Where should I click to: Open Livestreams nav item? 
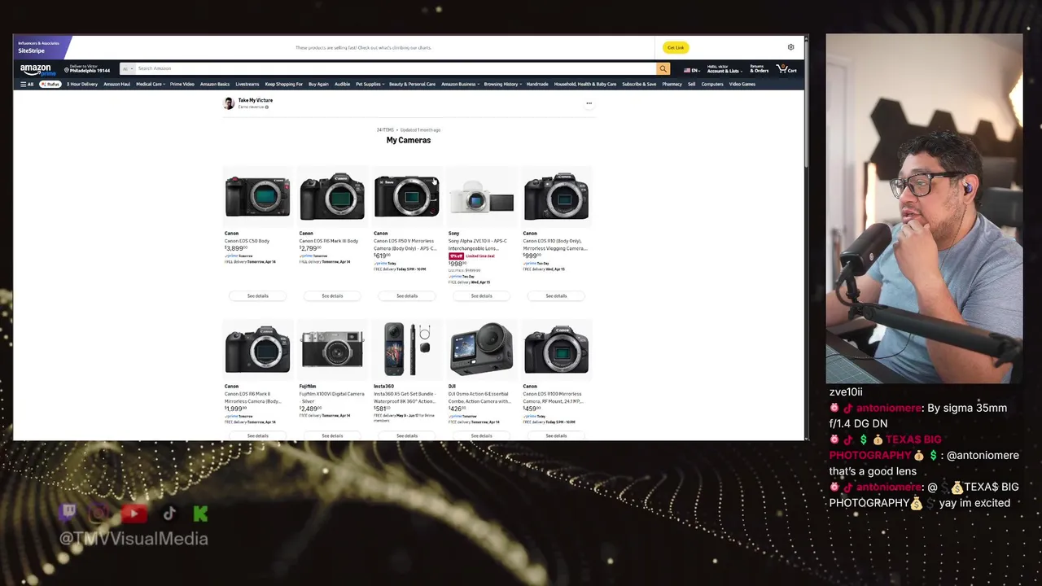[x=247, y=84]
